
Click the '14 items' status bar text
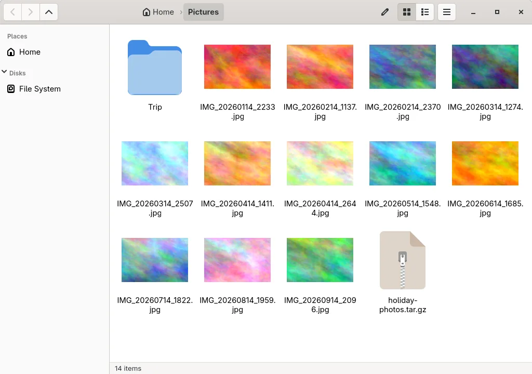(x=128, y=369)
